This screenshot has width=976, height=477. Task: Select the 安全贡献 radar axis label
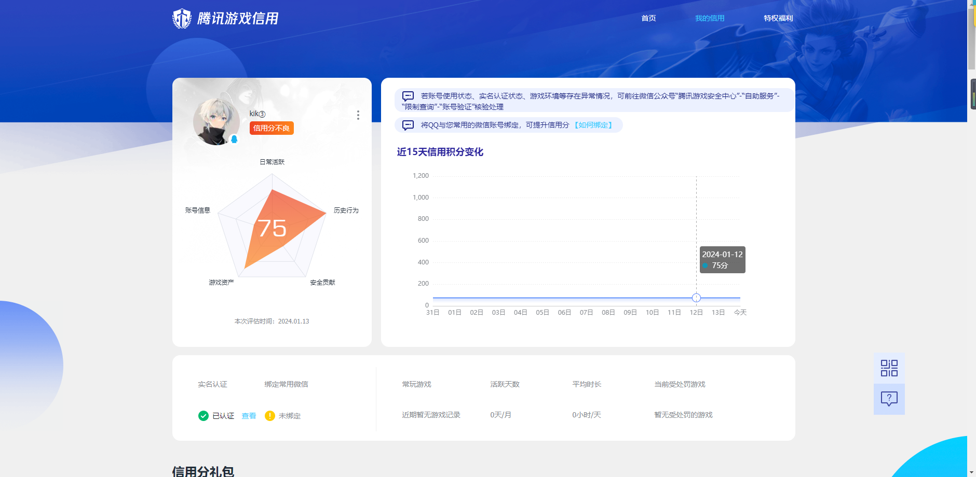click(x=322, y=282)
